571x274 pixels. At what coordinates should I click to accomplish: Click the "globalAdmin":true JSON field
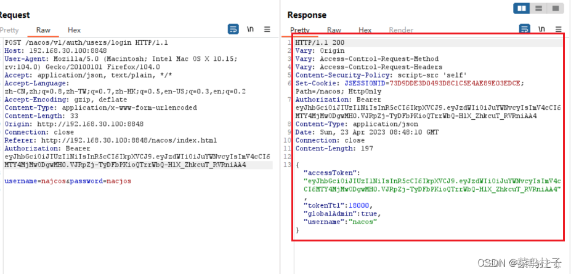(342, 213)
